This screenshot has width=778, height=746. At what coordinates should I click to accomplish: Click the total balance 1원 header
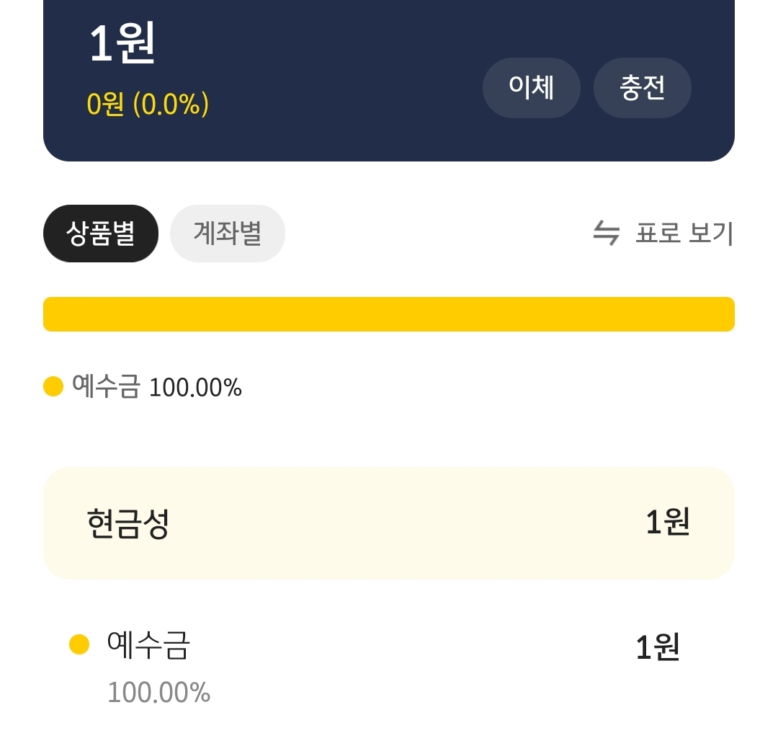point(122,43)
